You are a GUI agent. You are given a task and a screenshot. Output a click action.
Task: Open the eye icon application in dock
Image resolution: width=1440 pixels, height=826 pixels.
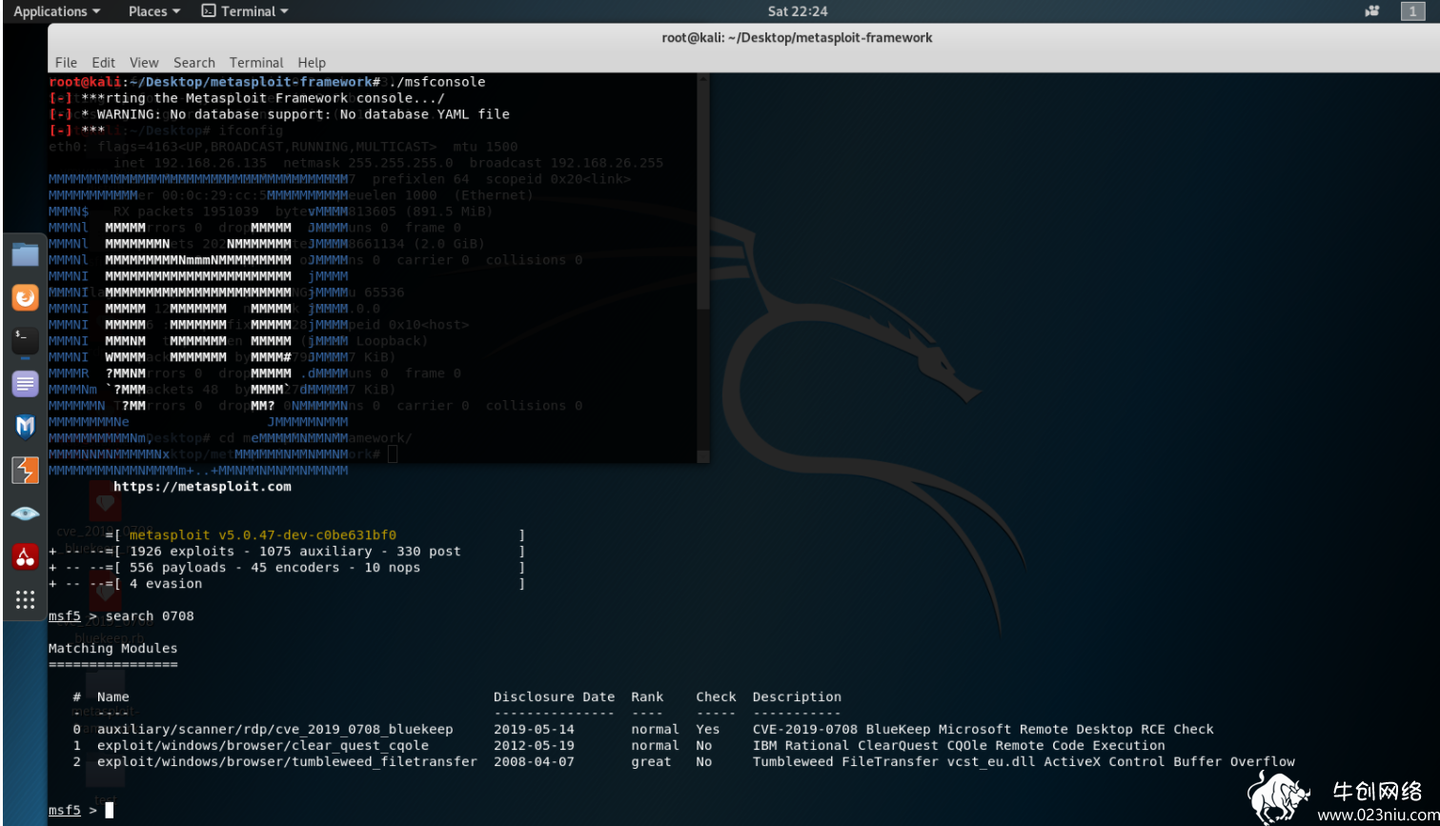(25, 514)
